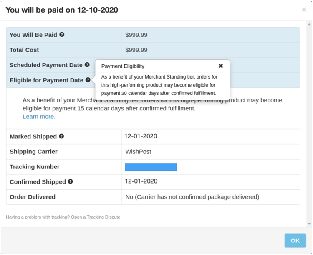
Task: Click the Marked Shipped date 12-01-2020
Action: [x=141, y=136]
